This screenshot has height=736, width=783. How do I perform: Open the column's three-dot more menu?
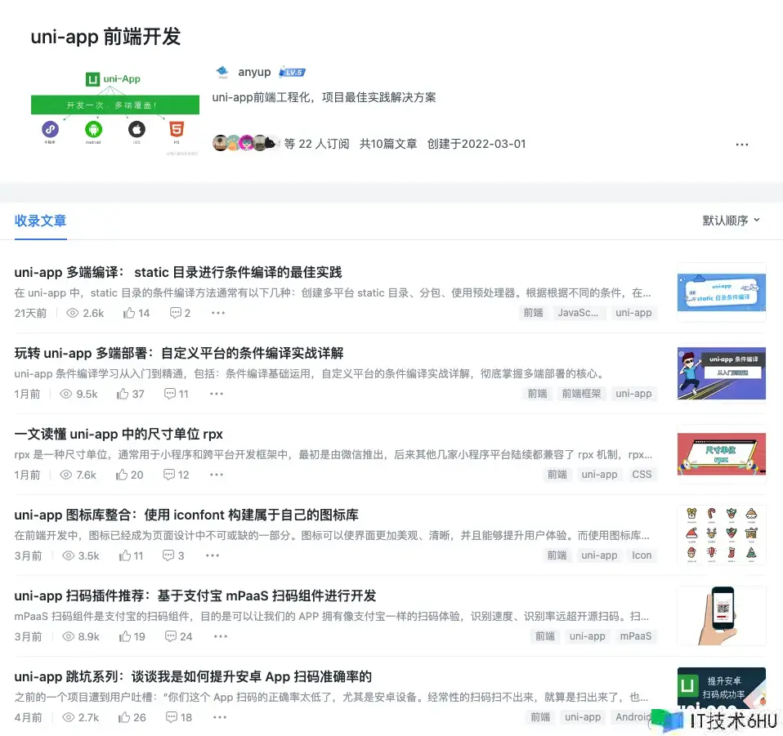(741, 145)
